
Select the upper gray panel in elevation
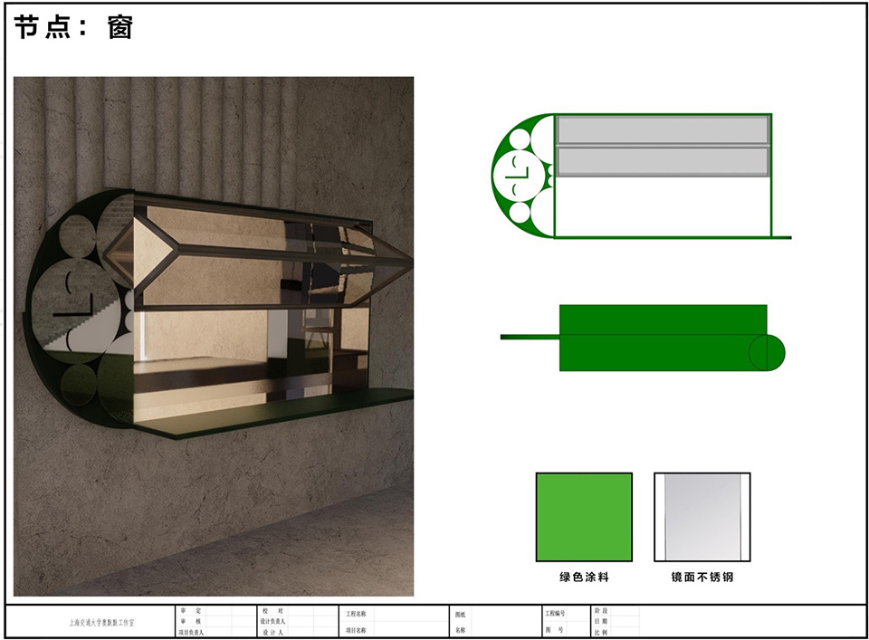coord(662,129)
